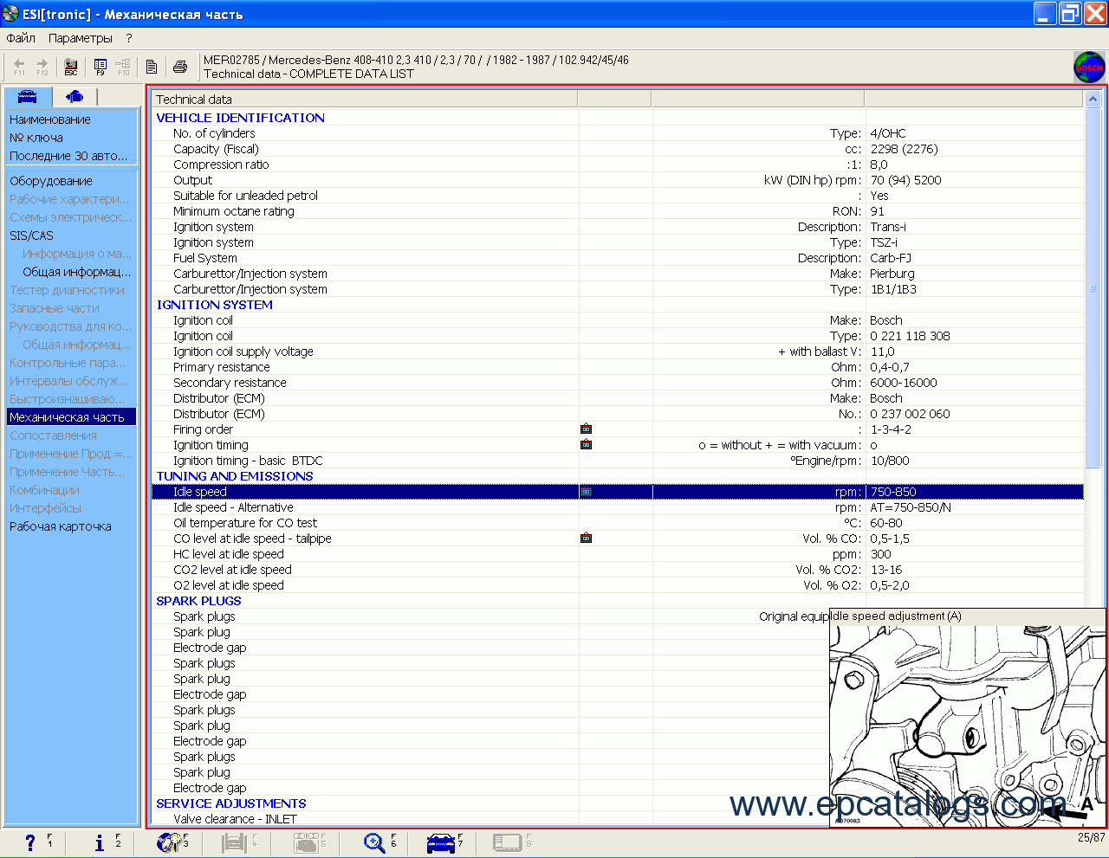Select SIS/CAS in the sidebar
1109x858 pixels.
click(31, 235)
